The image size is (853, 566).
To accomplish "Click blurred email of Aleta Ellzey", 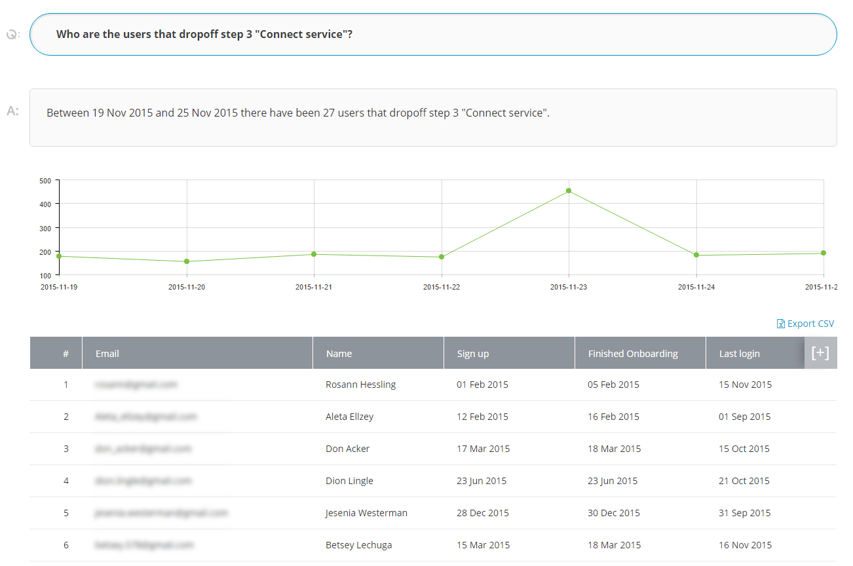I will pyautogui.click(x=145, y=417).
